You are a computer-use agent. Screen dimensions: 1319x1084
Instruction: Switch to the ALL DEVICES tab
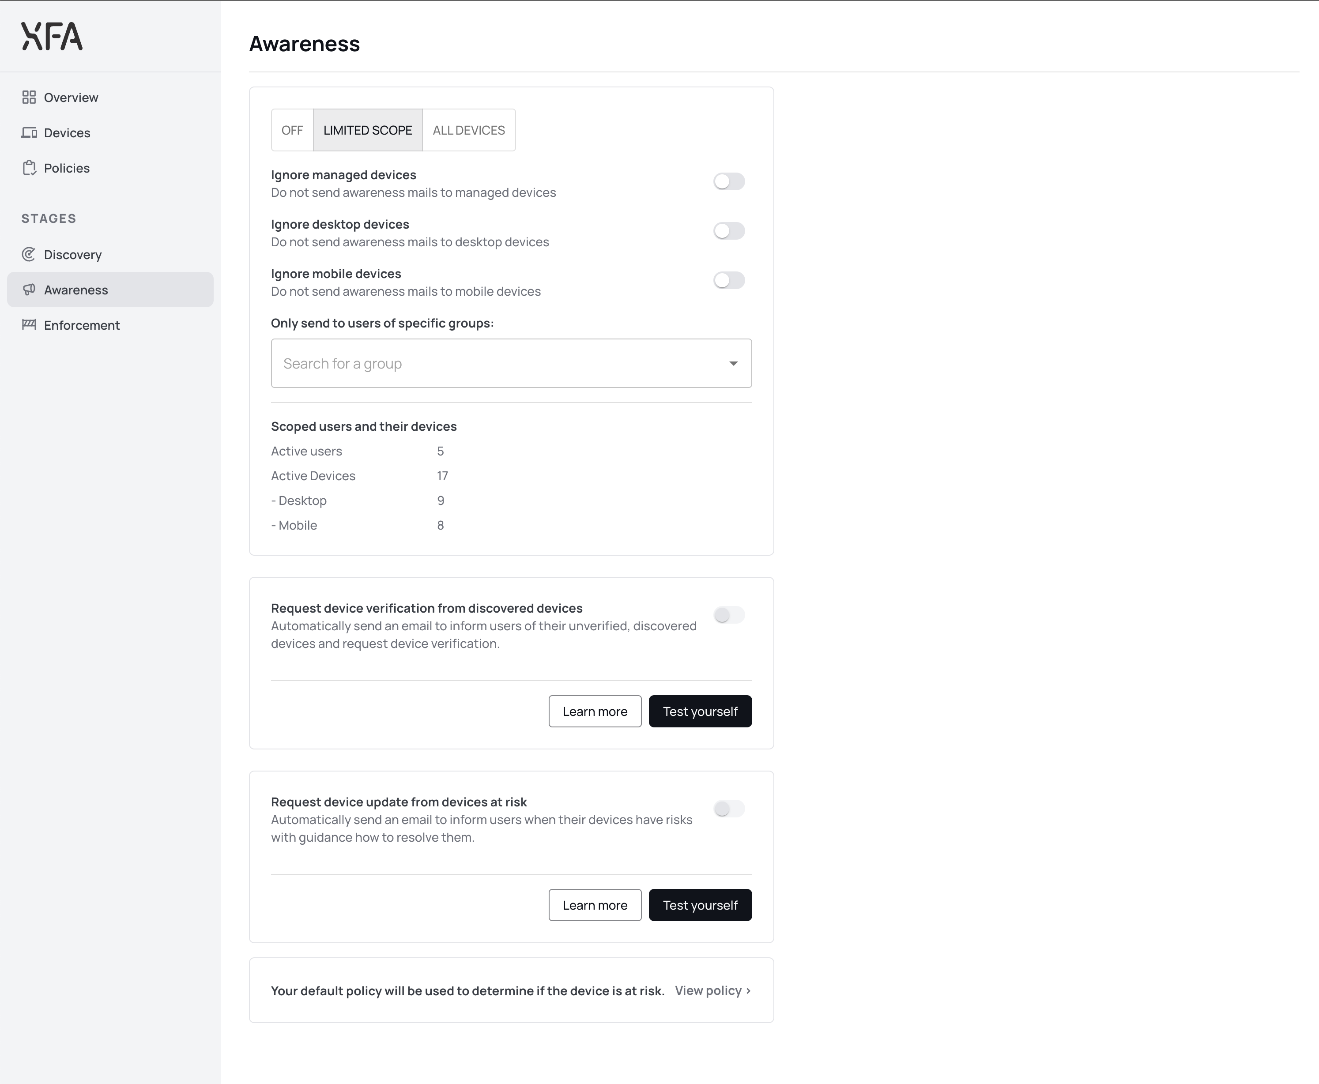(x=469, y=129)
